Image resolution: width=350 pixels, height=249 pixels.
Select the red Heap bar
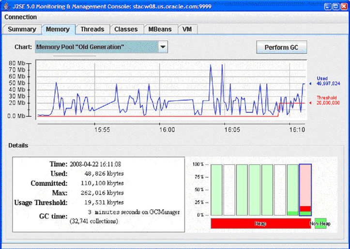260,224
